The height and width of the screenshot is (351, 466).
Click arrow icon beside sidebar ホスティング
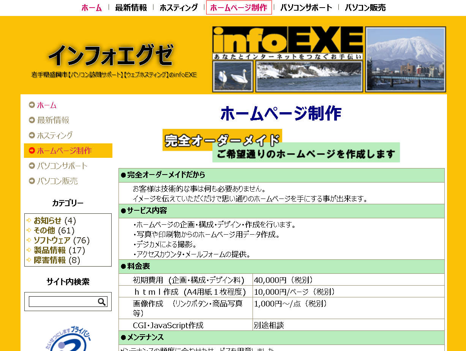click(32, 135)
